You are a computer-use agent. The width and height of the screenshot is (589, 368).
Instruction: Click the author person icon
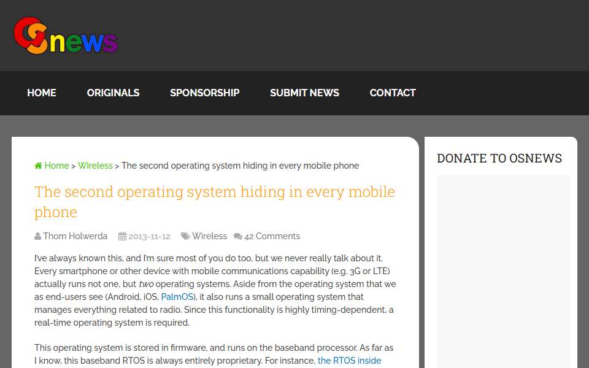click(37, 236)
